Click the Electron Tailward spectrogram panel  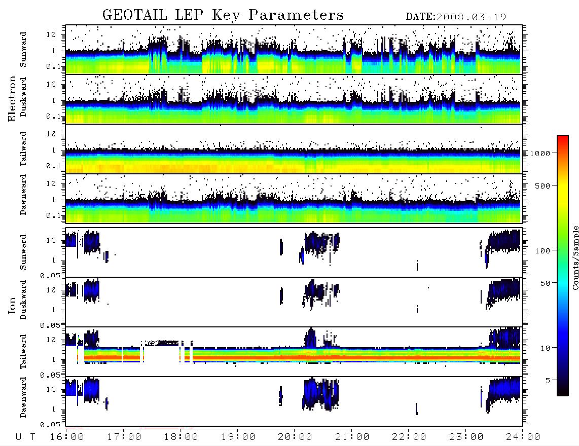(294, 149)
